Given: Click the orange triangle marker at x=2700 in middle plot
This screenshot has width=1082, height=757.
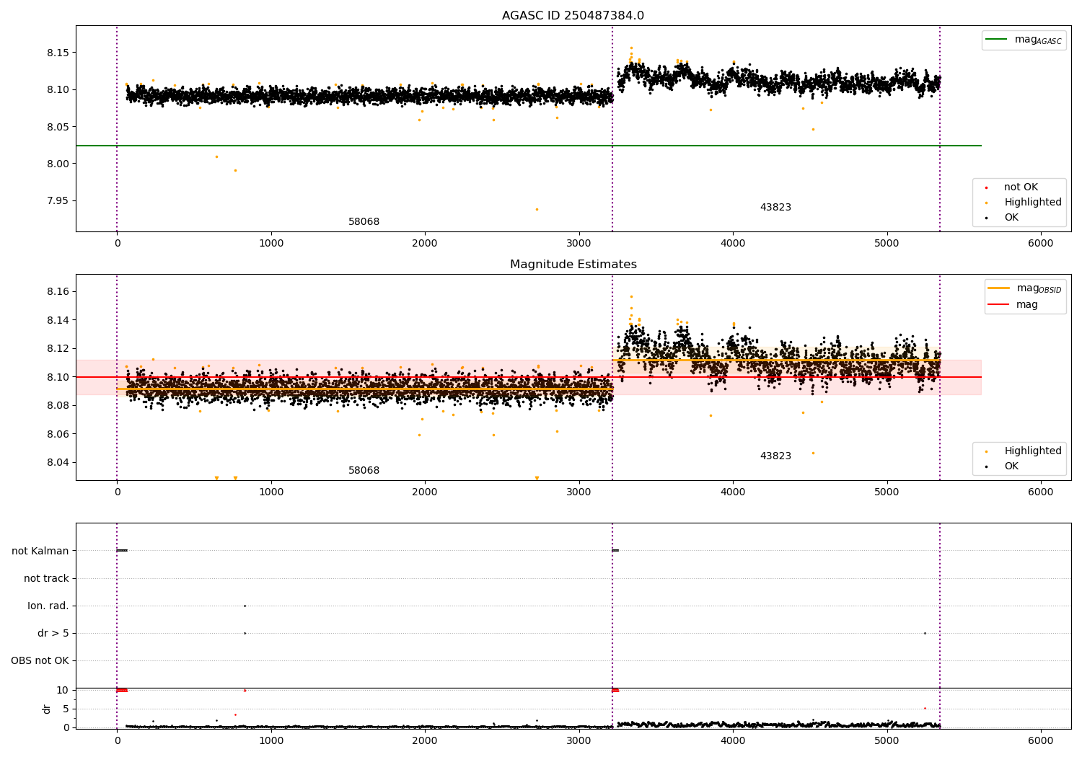Looking at the screenshot, I should pos(537,478).
